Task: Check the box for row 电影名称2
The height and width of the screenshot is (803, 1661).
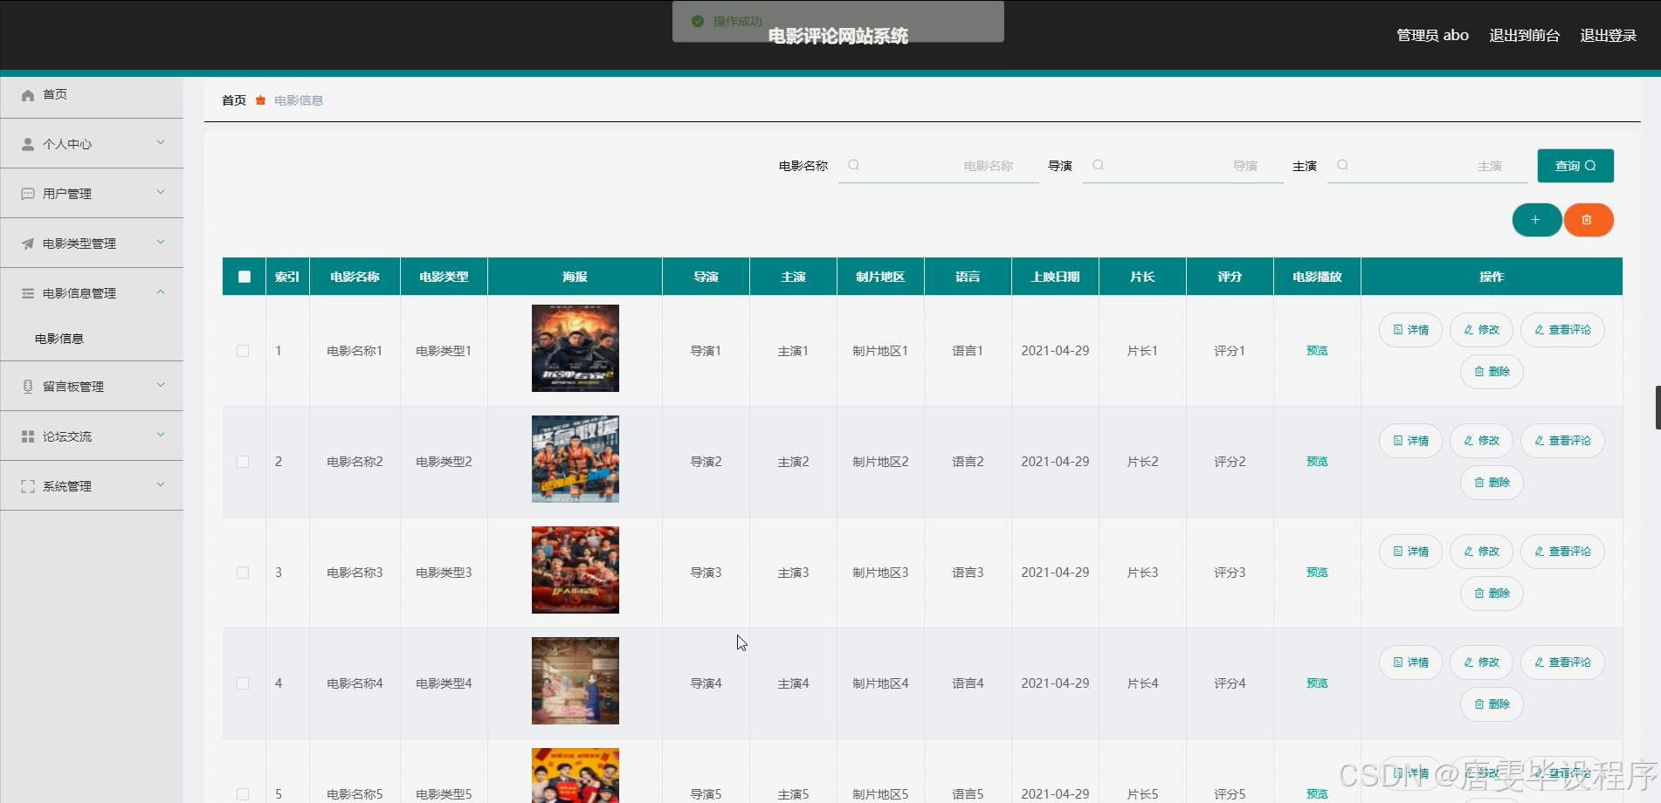Action: pos(243,462)
